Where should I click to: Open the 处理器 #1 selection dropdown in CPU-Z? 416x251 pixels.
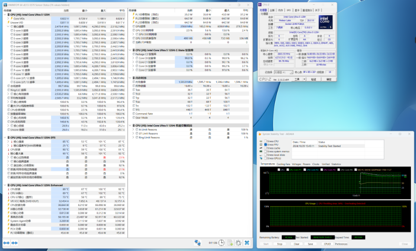(283, 72)
